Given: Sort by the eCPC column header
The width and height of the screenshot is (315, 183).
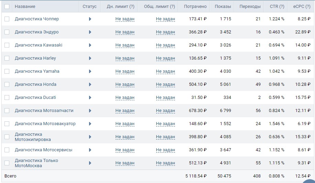Looking at the screenshot, I should coord(302,7).
